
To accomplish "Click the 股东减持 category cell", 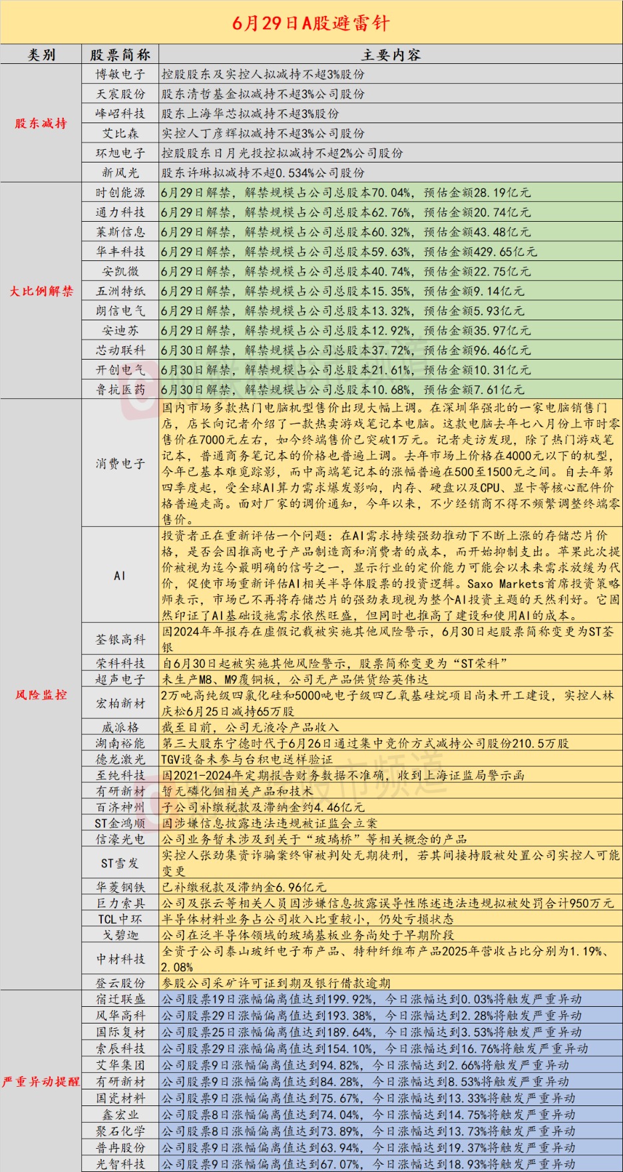I will [x=41, y=123].
